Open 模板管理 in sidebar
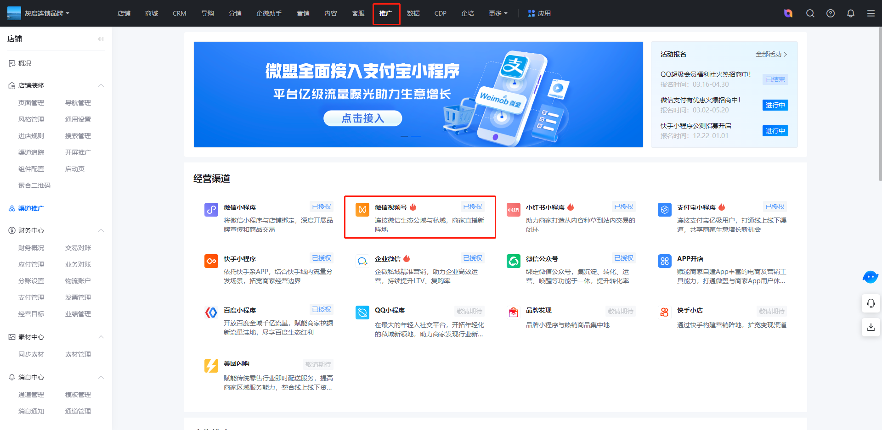The height and width of the screenshot is (430, 882). [x=78, y=395]
